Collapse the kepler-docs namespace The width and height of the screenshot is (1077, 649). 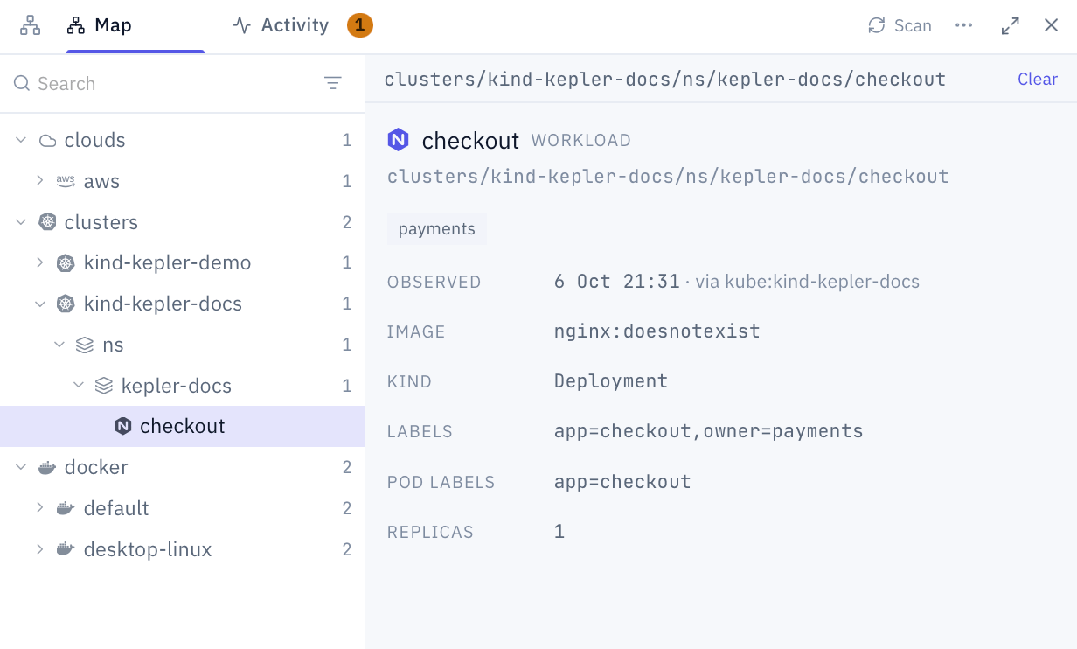click(79, 386)
